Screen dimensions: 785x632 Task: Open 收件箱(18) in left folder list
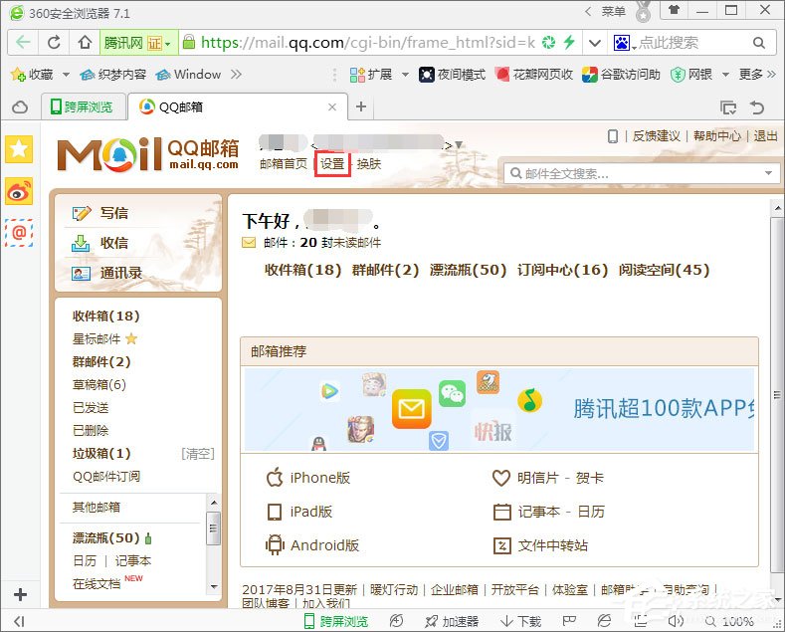click(106, 316)
